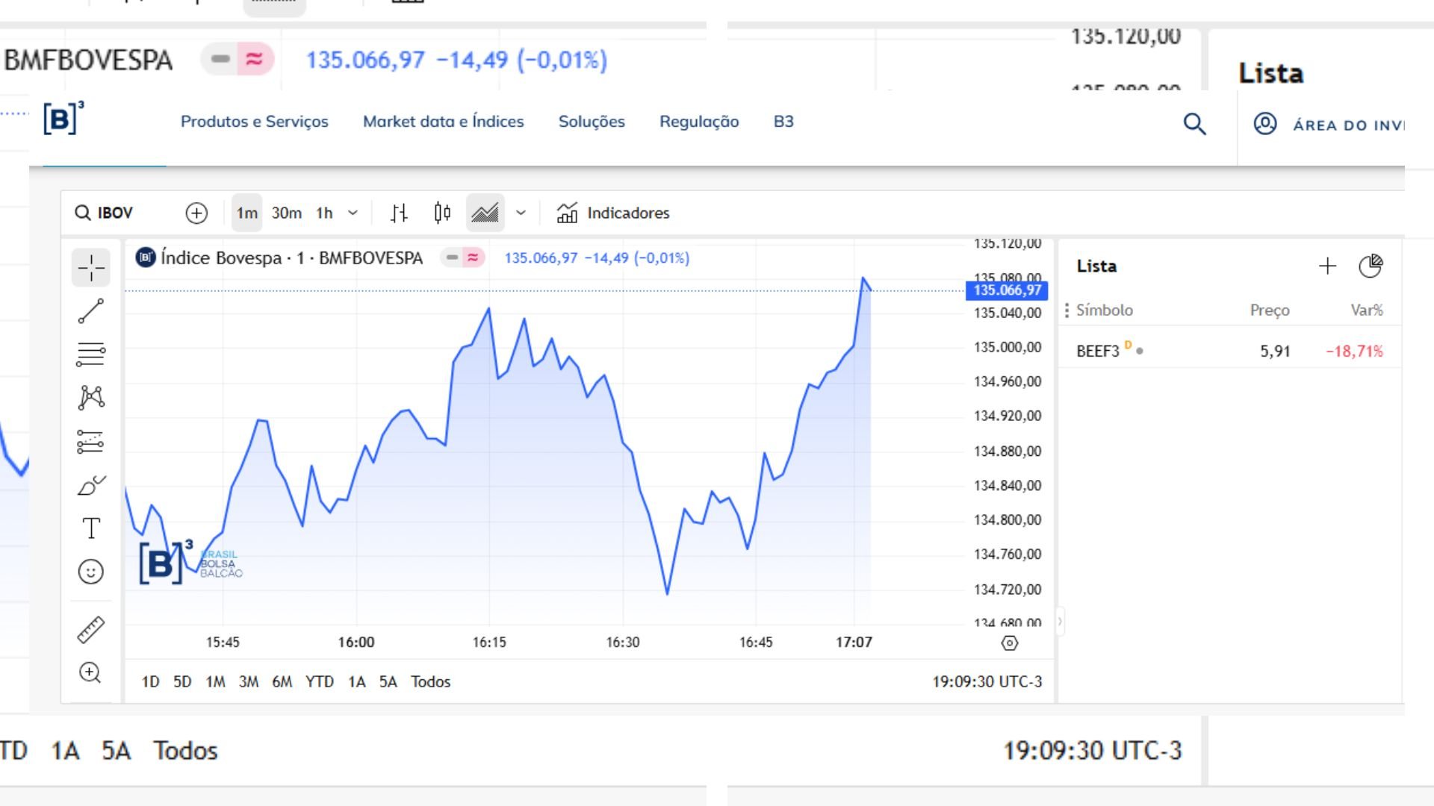Screen dimensions: 1434x806
Task: Open the time interval dropdown
Action: 353,213
